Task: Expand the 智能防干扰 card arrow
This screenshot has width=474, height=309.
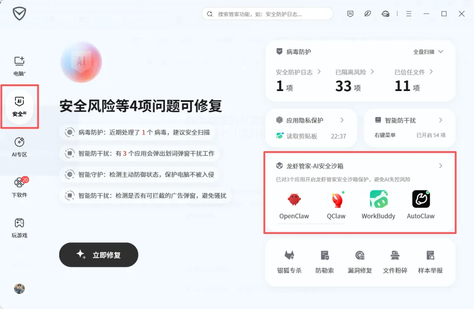Action: (x=441, y=120)
